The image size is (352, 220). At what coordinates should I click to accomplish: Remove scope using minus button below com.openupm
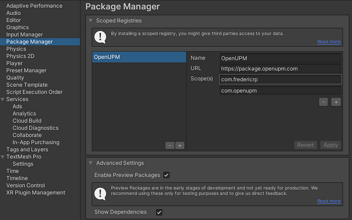click(323, 102)
